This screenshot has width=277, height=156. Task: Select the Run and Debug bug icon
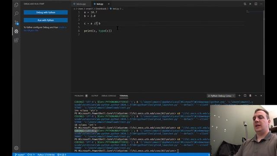pos(16,31)
